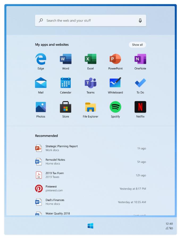Click 'Home docs' under Remodel Notes
This screenshot has height=238, width=181.
(x=53, y=164)
